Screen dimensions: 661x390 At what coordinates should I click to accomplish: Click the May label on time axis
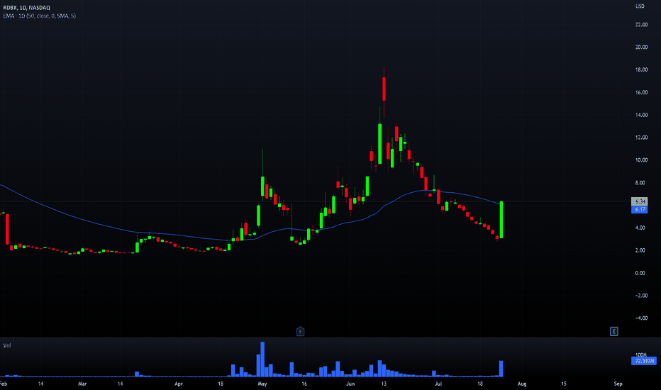point(262,384)
